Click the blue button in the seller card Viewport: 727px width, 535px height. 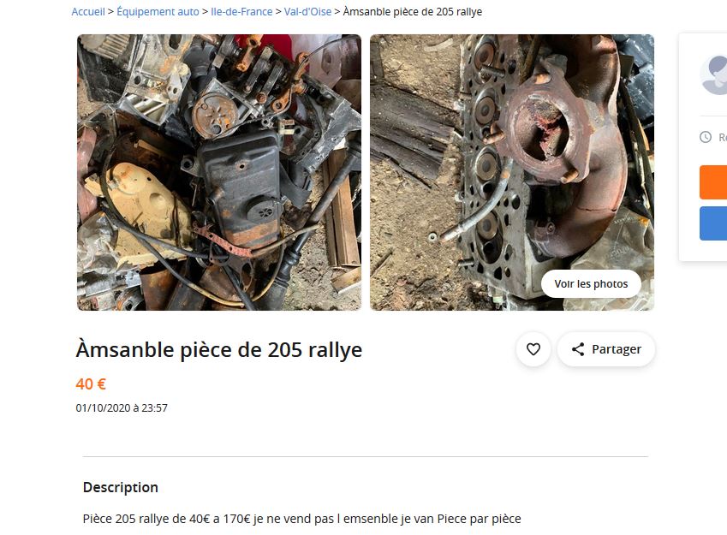pyautogui.click(x=713, y=223)
